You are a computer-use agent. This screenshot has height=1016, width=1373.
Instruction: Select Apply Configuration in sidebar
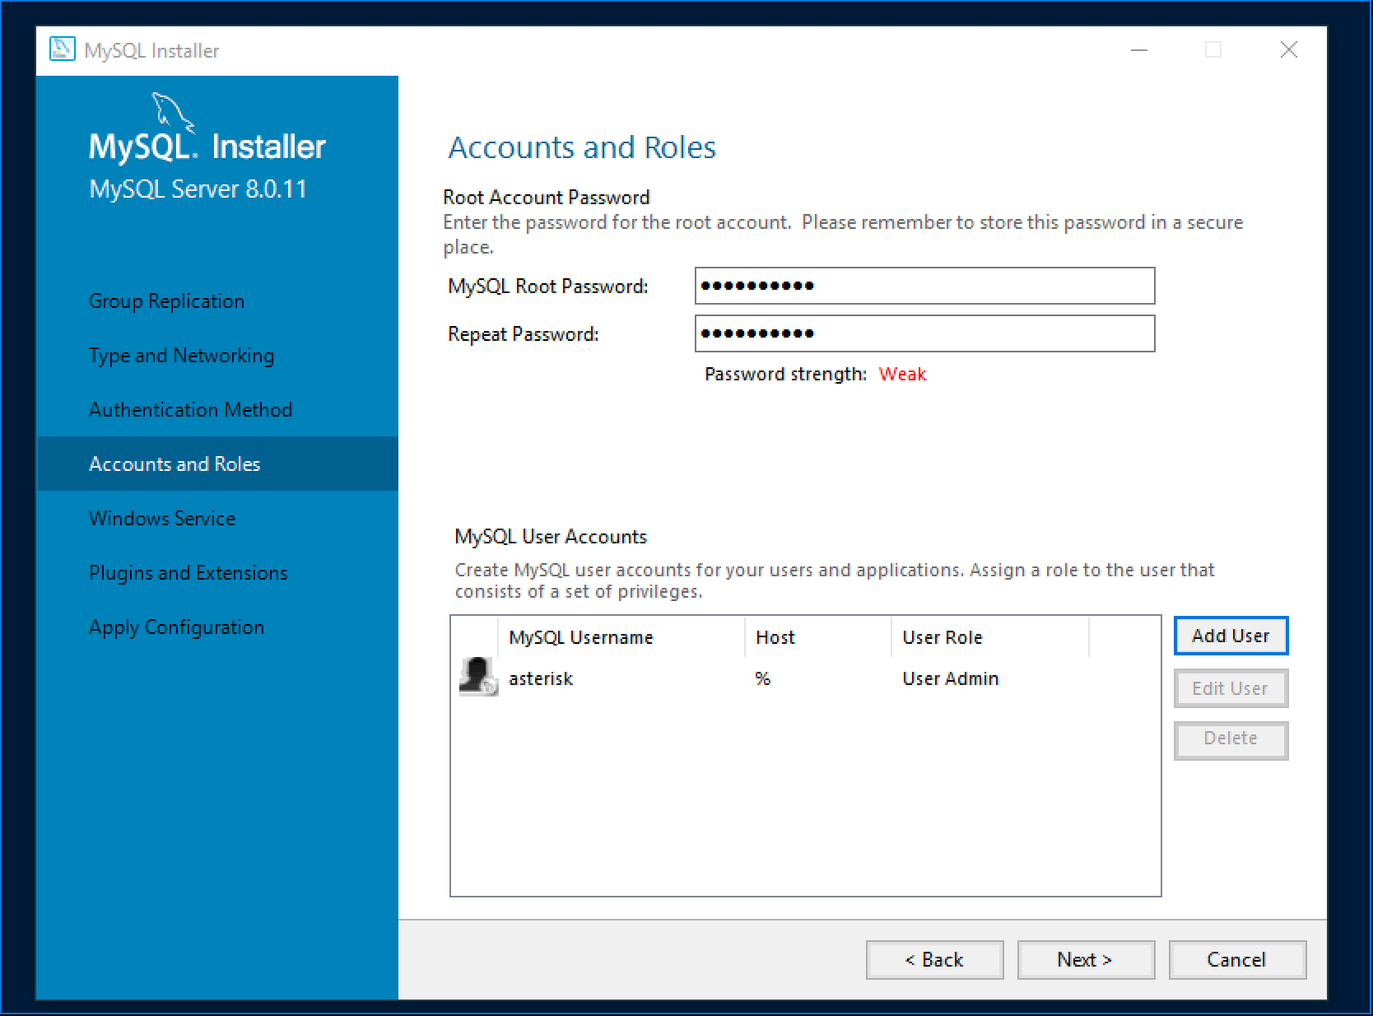click(176, 627)
